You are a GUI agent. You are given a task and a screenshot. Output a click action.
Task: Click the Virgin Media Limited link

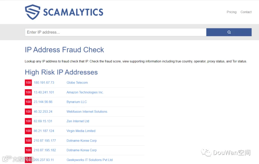tap(81, 131)
